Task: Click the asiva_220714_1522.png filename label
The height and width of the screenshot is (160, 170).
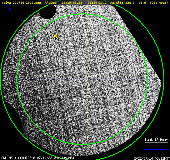Action: (x=21, y=3)
